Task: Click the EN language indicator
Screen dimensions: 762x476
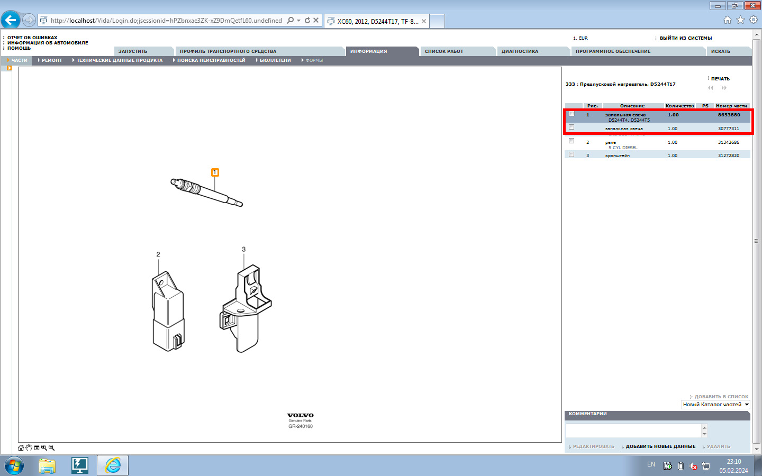Action: click(x=651, y=464)
